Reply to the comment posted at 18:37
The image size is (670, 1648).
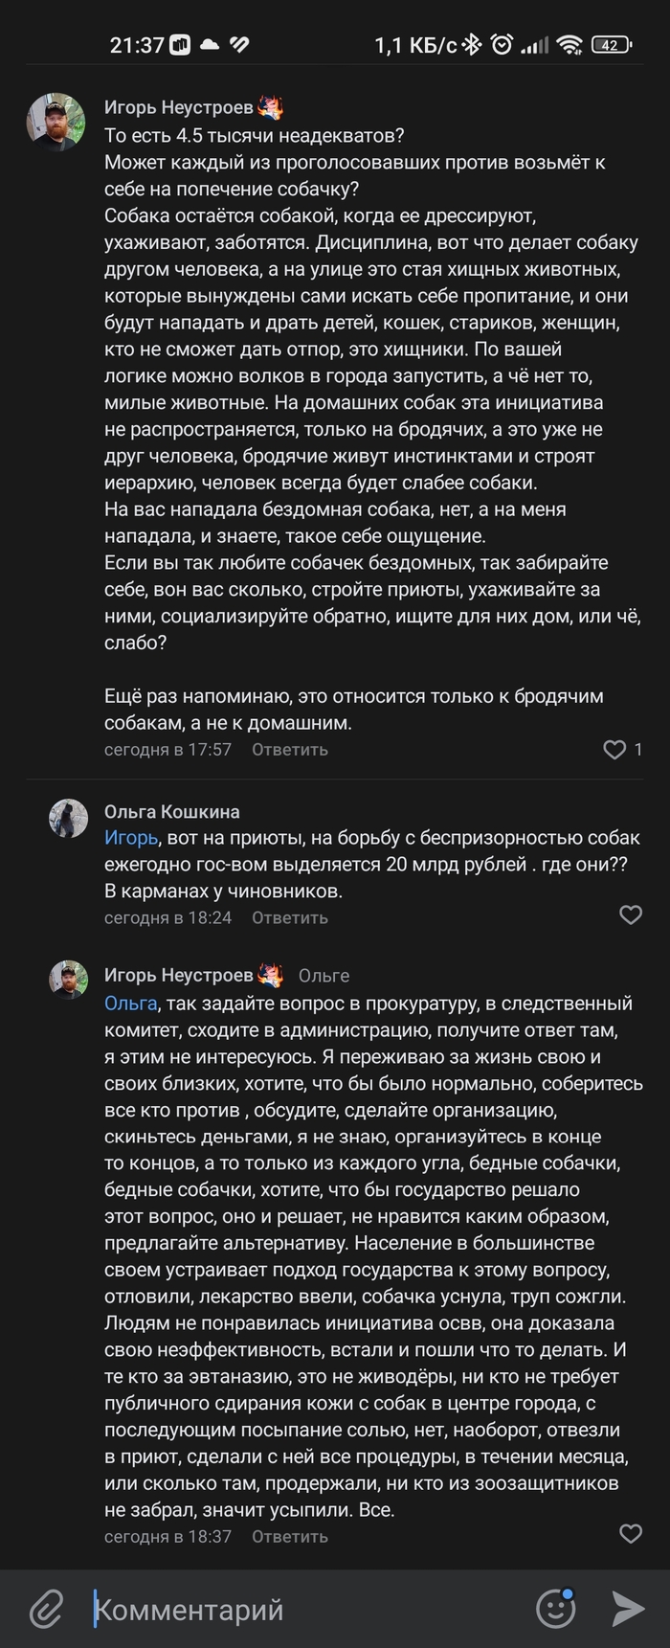coord(289,1536)
